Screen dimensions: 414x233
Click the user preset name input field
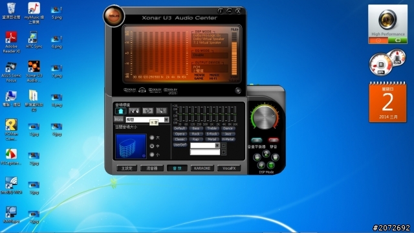[x=205, y=152]
